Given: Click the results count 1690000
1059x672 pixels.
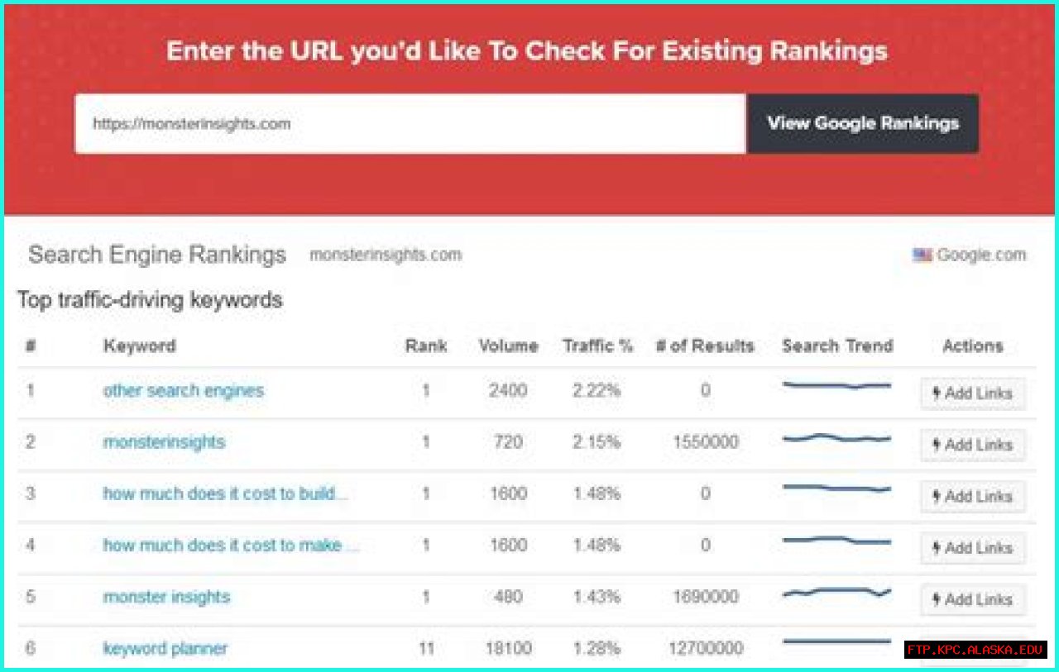Looking at the screenshot, I should point(705,597).
